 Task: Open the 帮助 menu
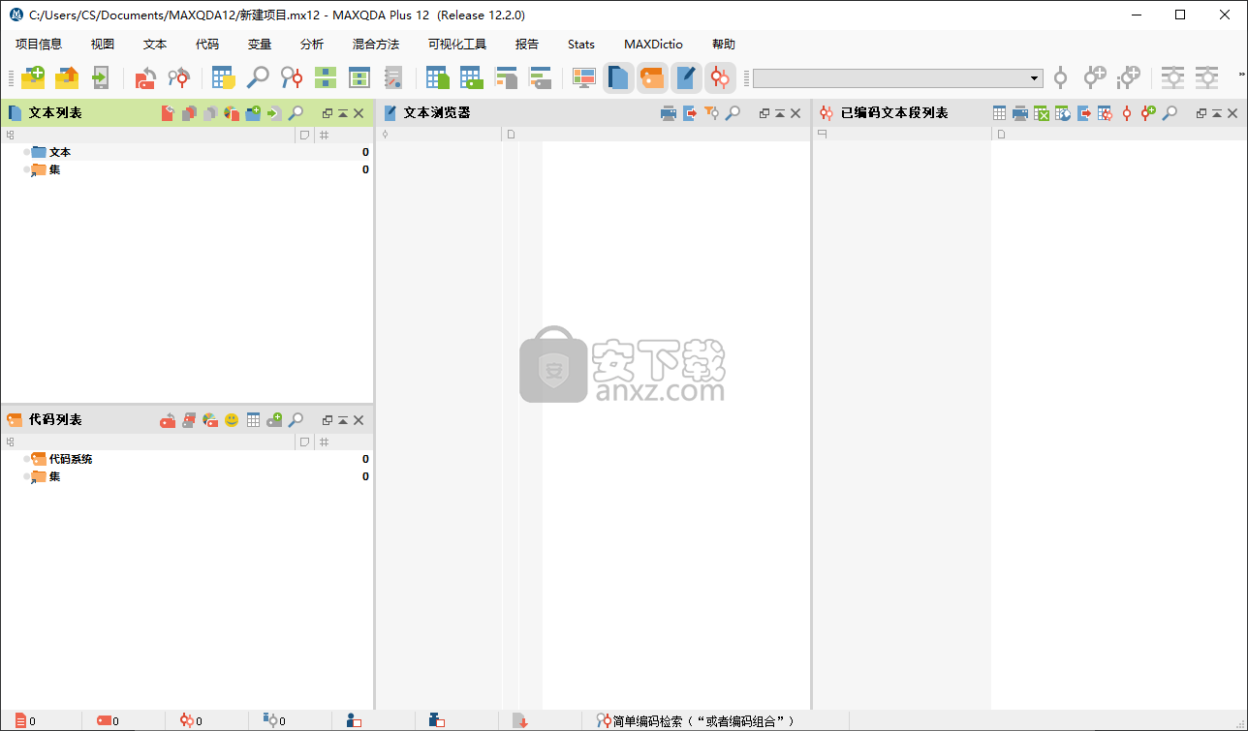724,45
